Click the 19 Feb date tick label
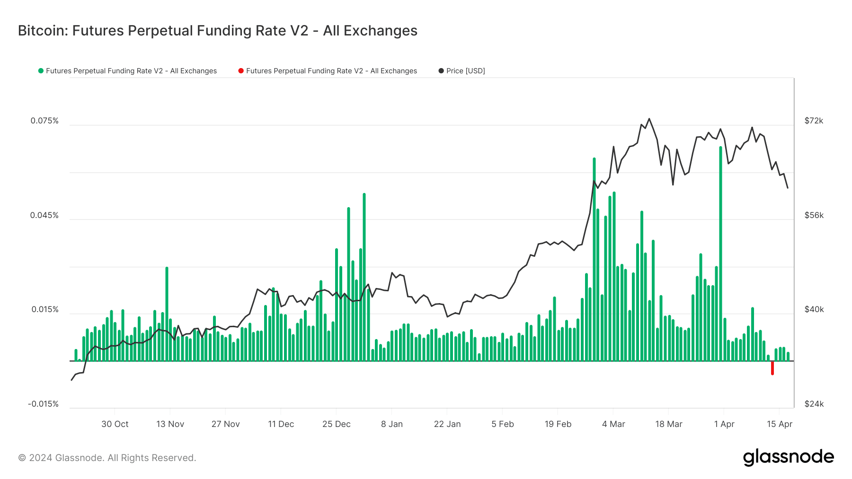Screen dimensions: 852x479 pyautogui.click(x=558, y=424)
